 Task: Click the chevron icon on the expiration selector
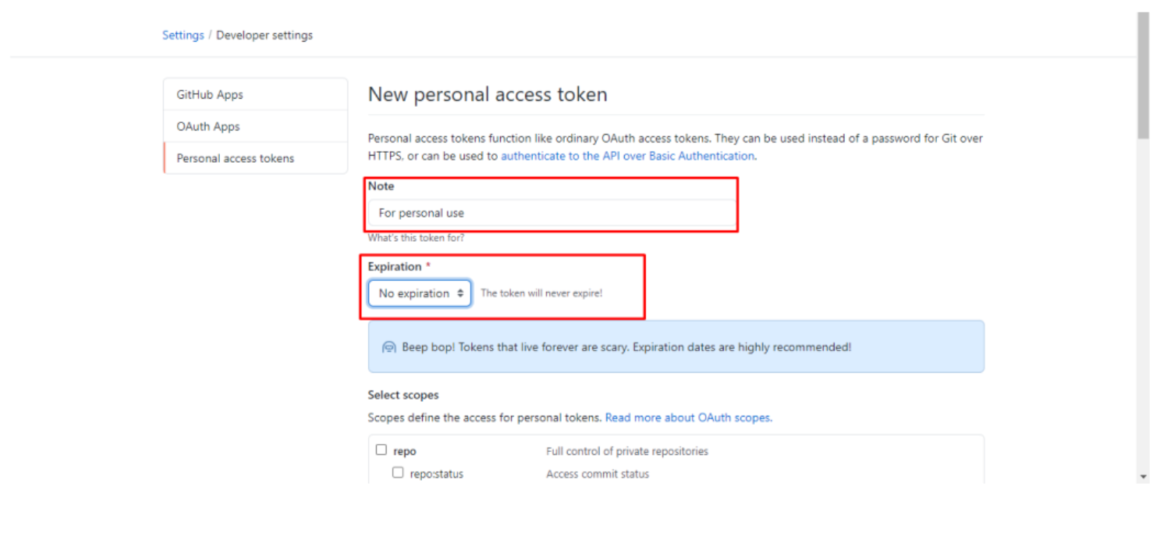461,293
